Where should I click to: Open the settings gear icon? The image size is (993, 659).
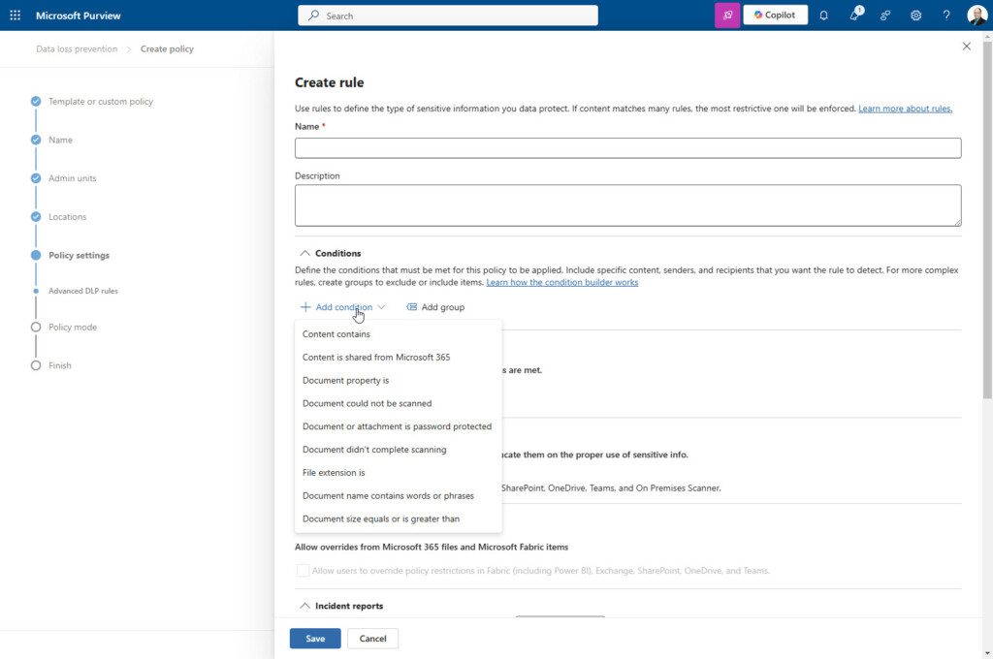click(915, 16)
